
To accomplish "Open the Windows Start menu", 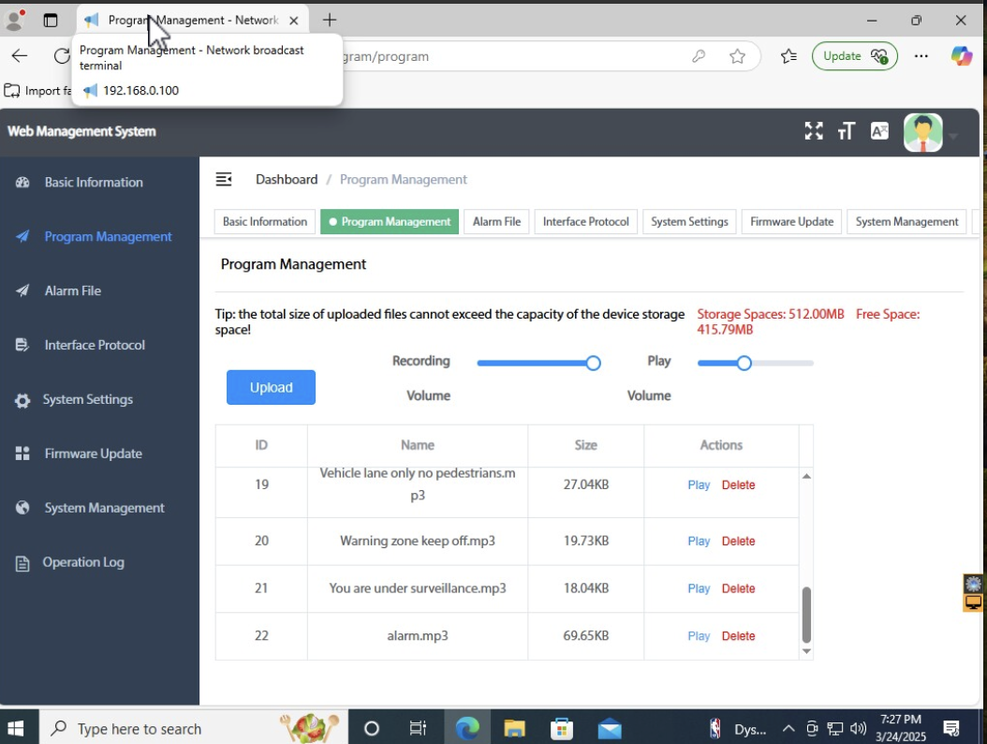I will 15,729.
